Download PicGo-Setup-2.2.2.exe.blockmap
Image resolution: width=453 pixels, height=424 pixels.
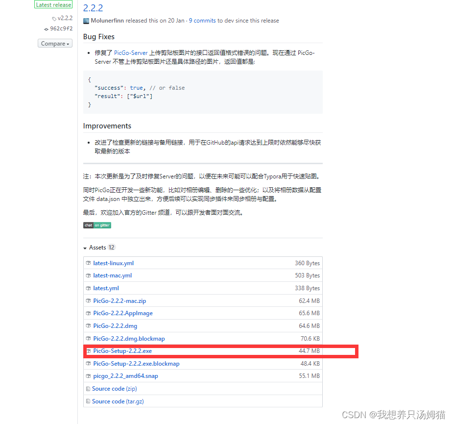pyautogui.click(x=136, y=364)
